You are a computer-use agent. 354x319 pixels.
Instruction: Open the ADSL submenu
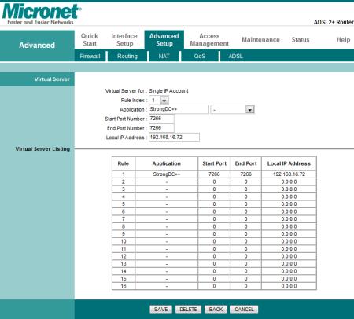[235, 56]
